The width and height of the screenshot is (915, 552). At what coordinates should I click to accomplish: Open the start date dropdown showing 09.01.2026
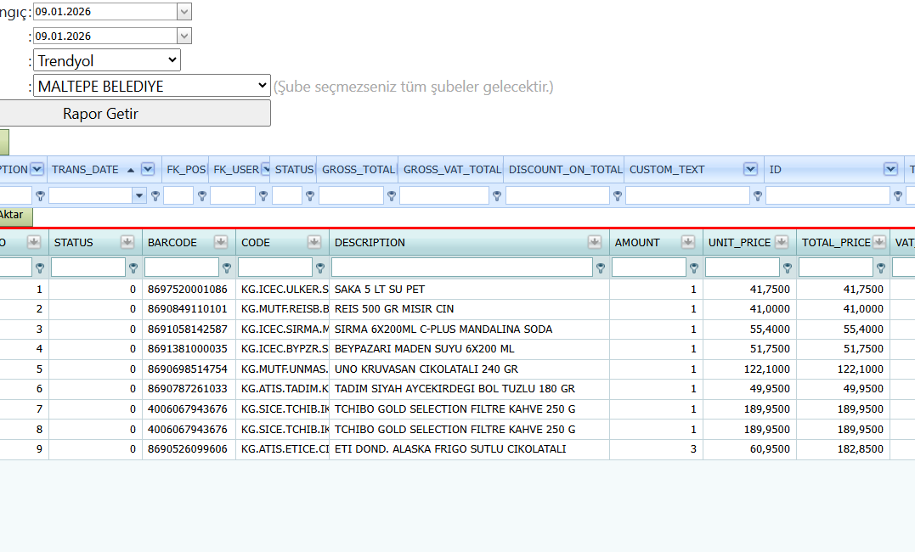point(184,12)
